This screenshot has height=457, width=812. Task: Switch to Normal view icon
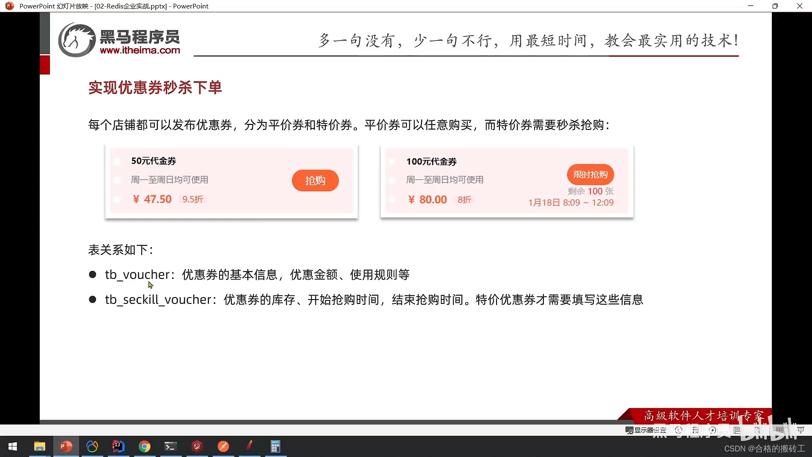click(737, 430)
